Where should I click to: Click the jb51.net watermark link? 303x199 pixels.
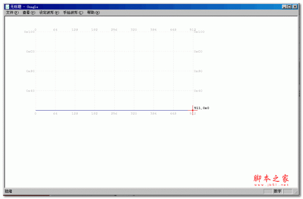(271, 185)
